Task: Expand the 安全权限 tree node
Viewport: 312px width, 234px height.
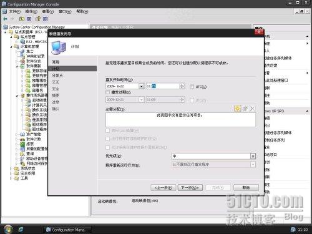Action: 11,173
